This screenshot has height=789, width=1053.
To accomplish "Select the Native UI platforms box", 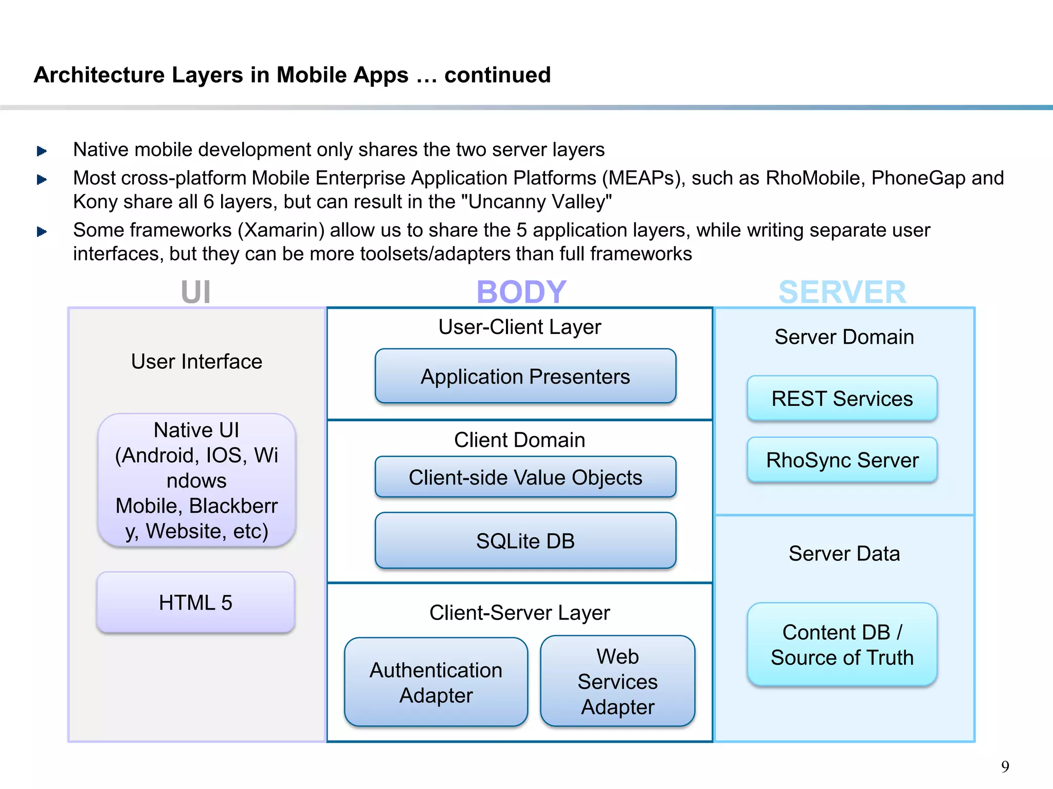I will (x=196, y=480).
